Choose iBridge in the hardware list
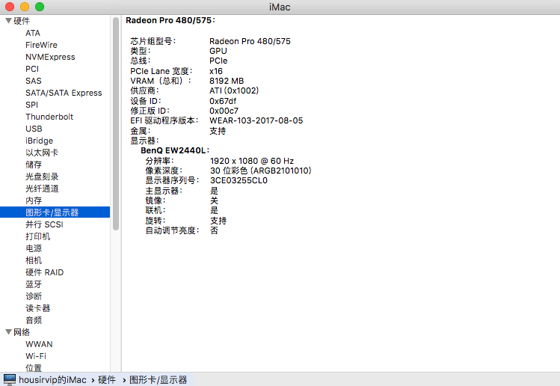 [40, 141]
